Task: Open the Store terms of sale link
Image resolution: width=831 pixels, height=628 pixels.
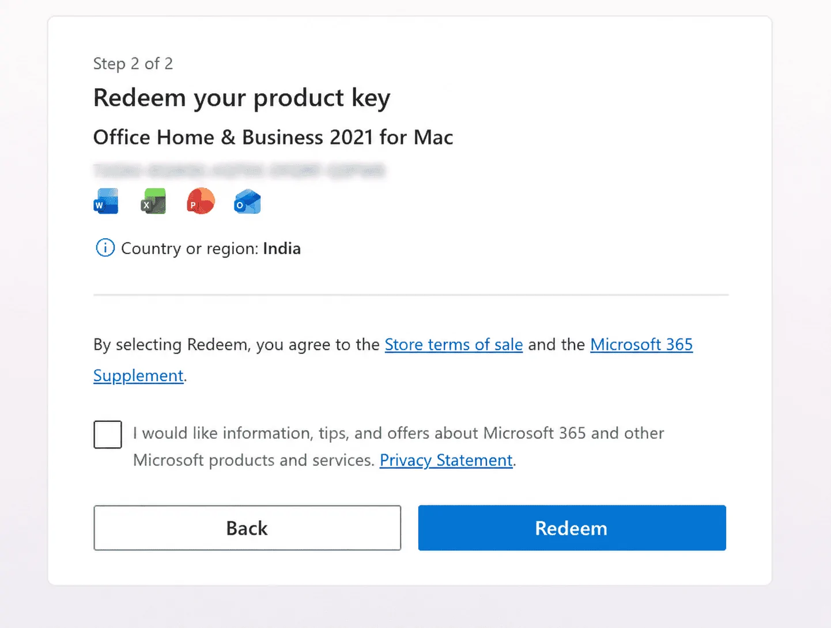Action: (454, 344)
